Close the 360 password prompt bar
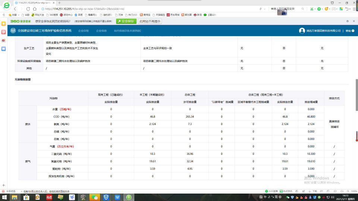 pos(354,21)
